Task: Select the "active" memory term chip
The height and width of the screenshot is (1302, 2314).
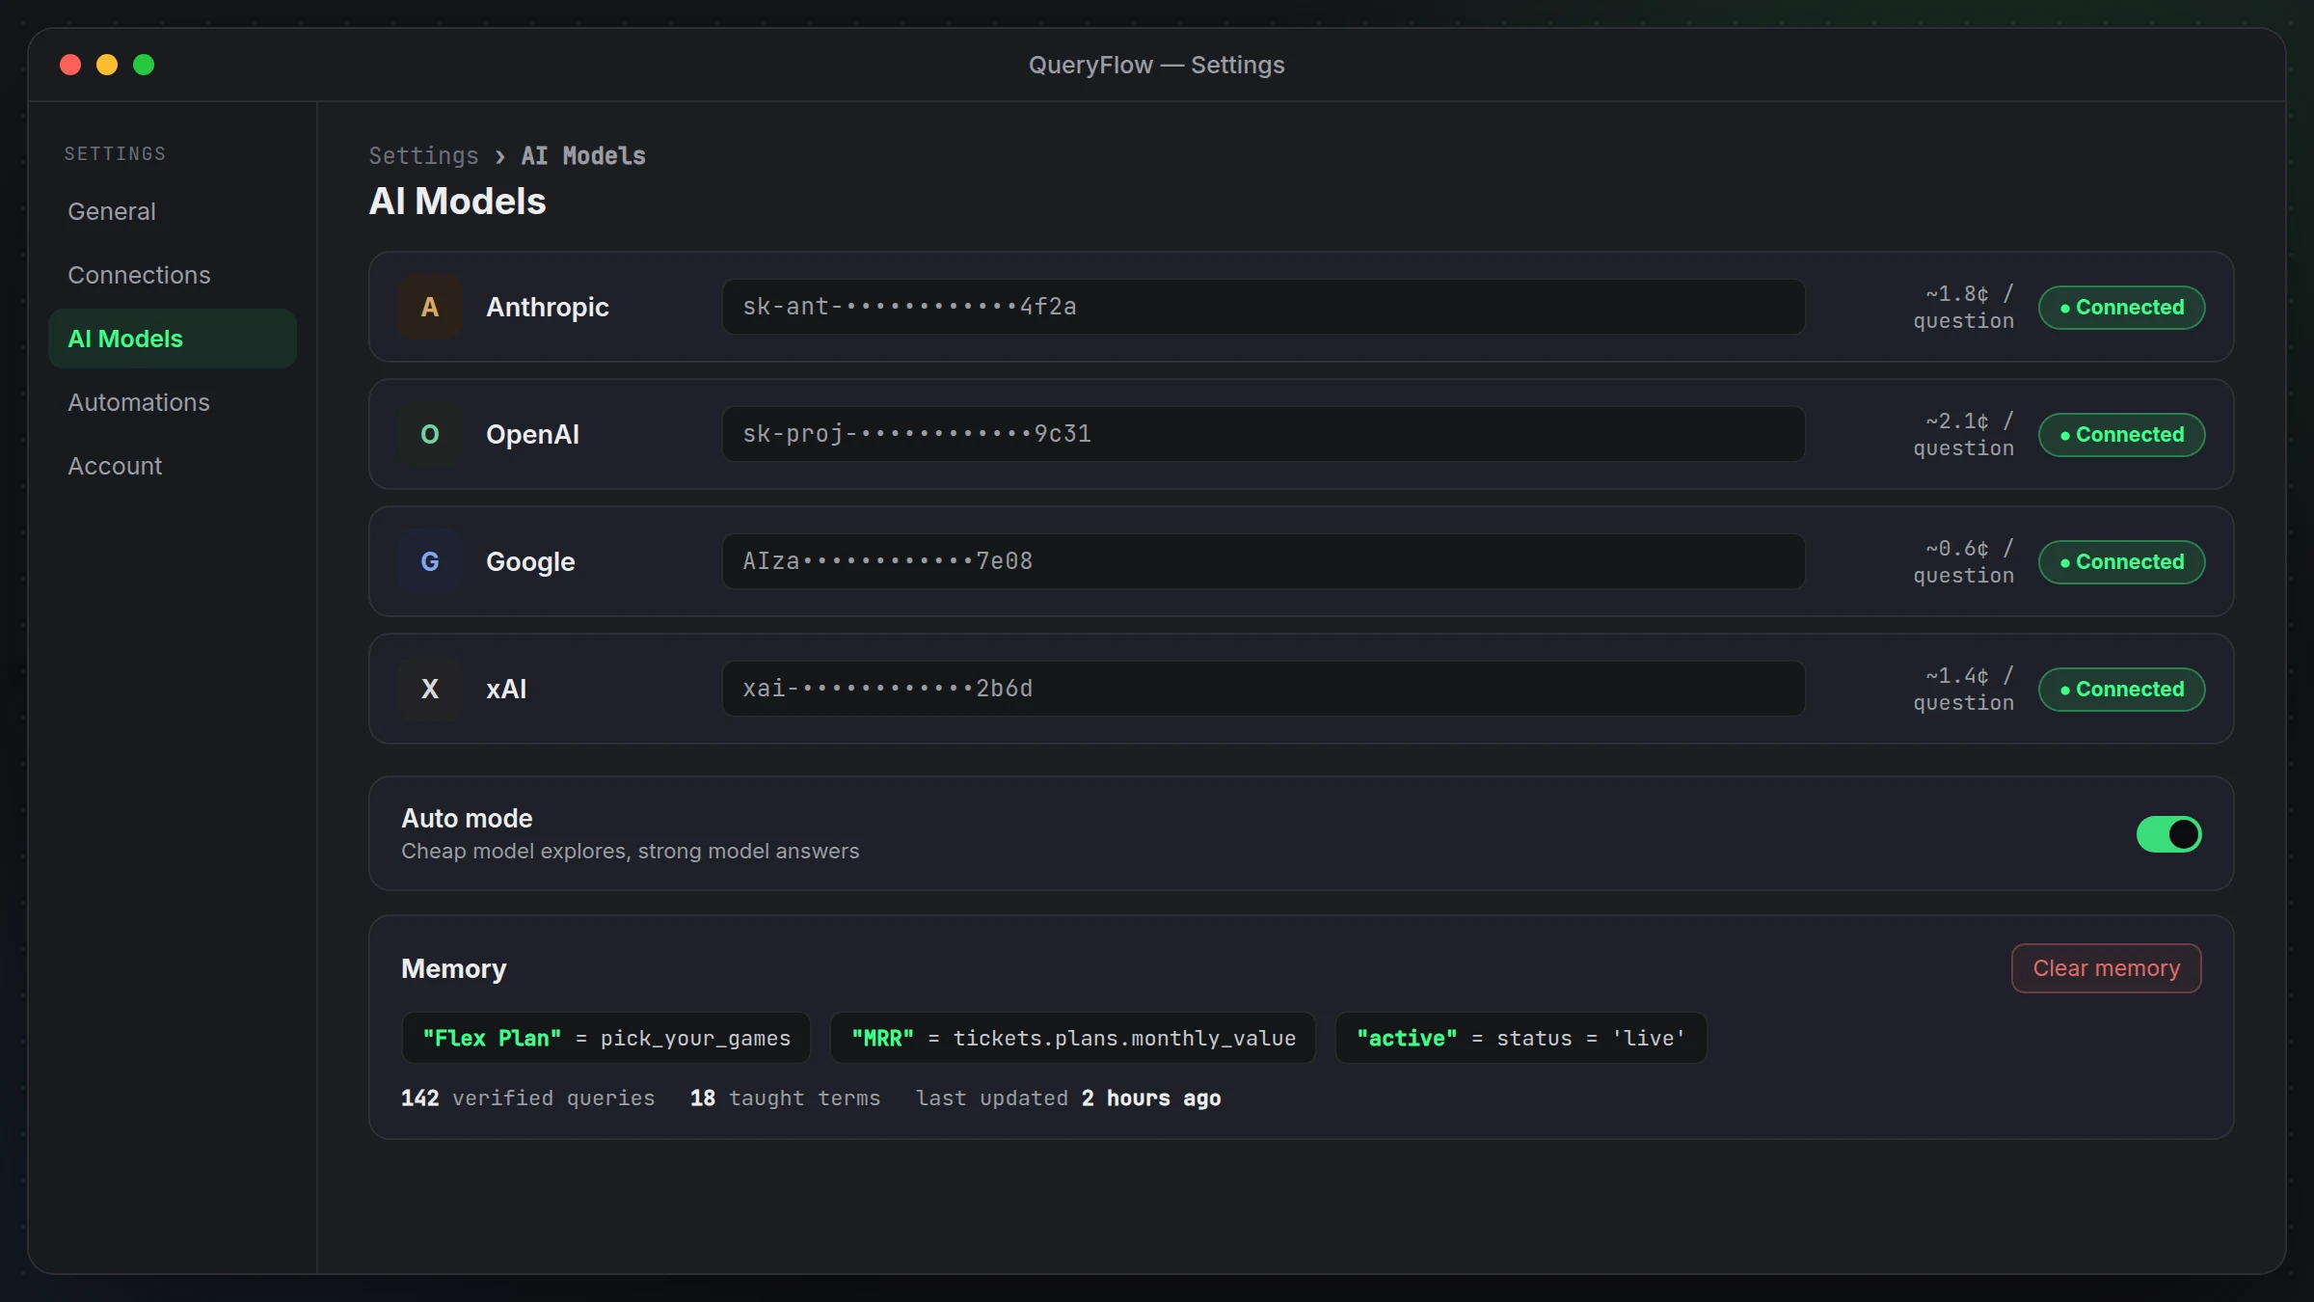Action: [1520, 1038]
